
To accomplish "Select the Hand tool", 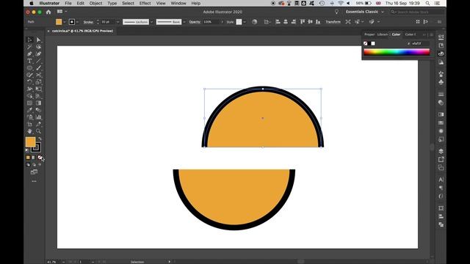I will tap(29, 131).
